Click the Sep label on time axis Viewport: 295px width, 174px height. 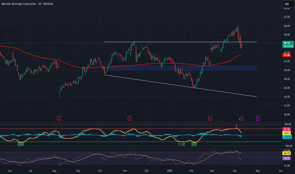(78, 171)
